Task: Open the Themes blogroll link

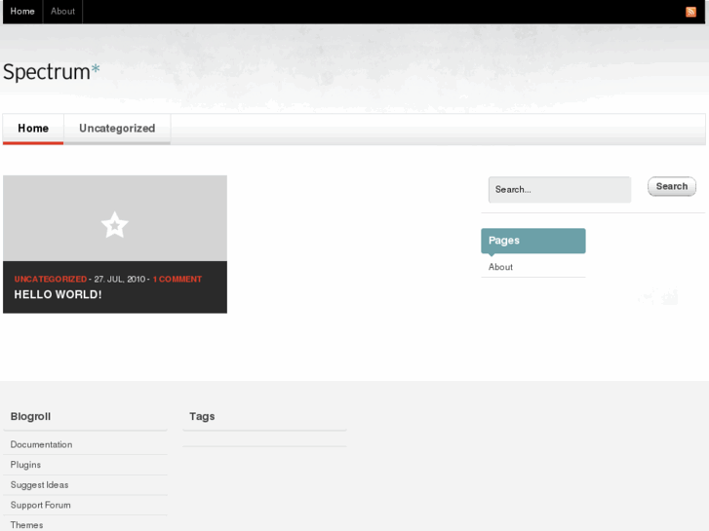Action: click(x=26, y=525)
